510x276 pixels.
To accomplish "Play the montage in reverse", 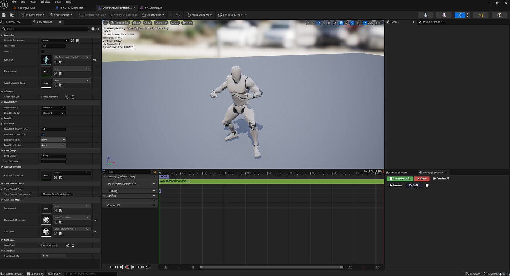I will (121, 267).
